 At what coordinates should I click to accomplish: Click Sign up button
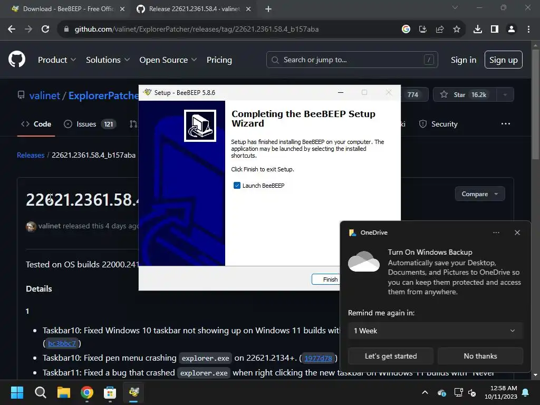click(x=504, y=60)
